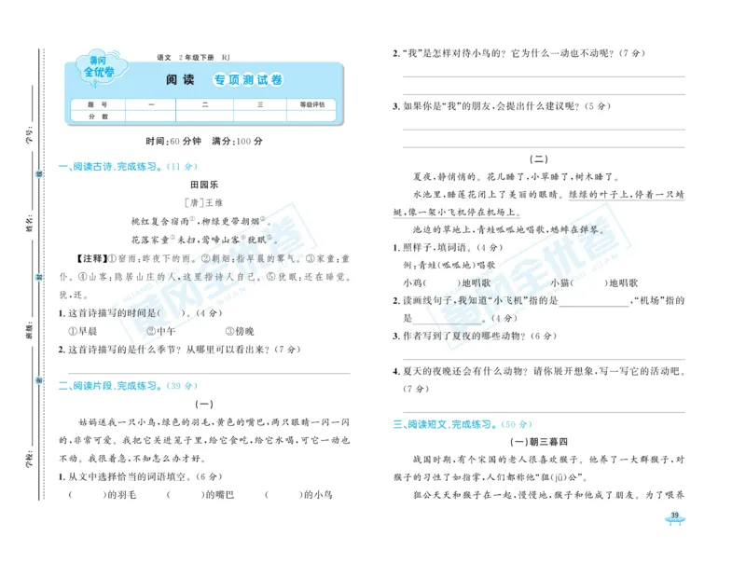Select the 注释 notes label box
Screen dimensions: 746x564
coord(90,258)
